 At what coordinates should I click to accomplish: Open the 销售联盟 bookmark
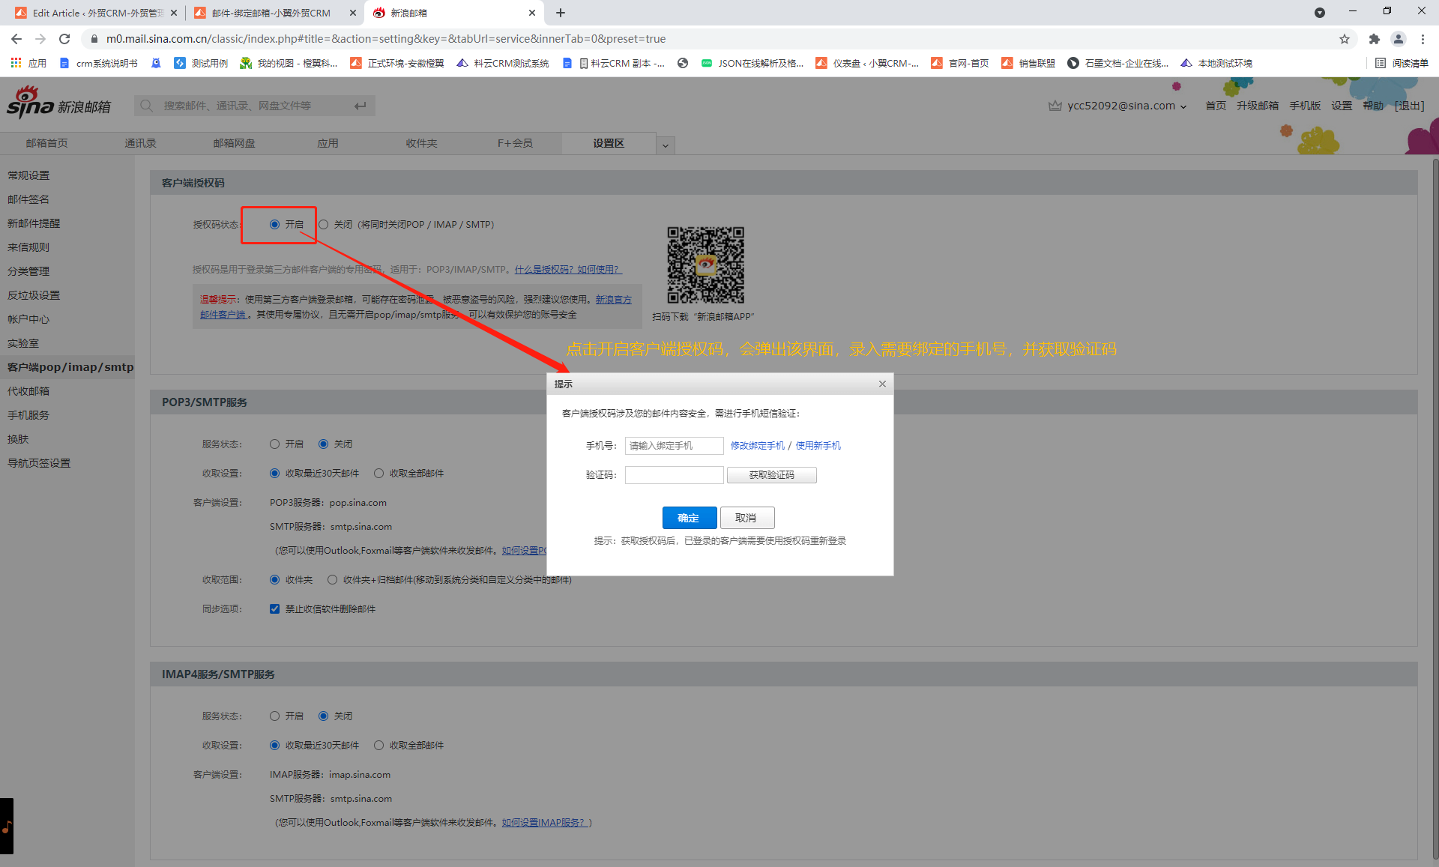pos(1028,63)
